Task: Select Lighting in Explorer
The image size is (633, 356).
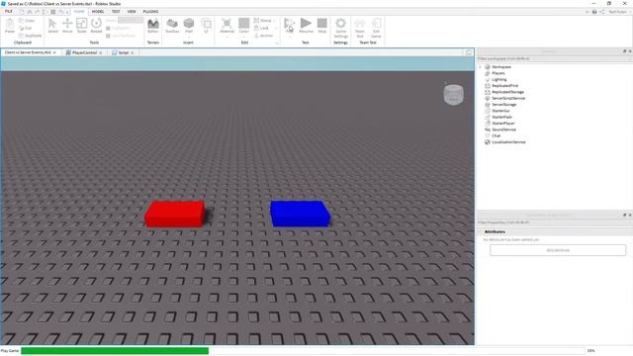Action: [498, 79]
